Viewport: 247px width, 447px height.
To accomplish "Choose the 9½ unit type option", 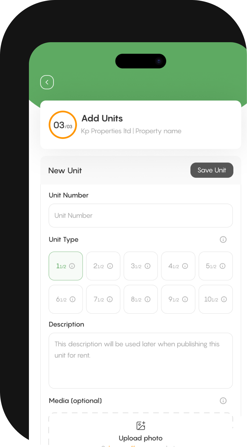I will point(178,299).
